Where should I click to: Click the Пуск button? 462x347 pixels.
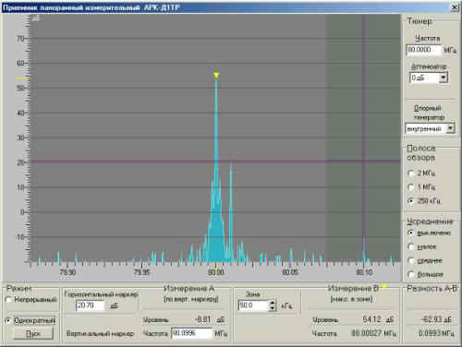[x=33, y=333]
